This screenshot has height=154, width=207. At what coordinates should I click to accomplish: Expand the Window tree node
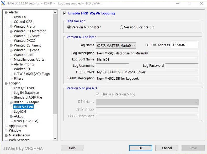point(6,131)
